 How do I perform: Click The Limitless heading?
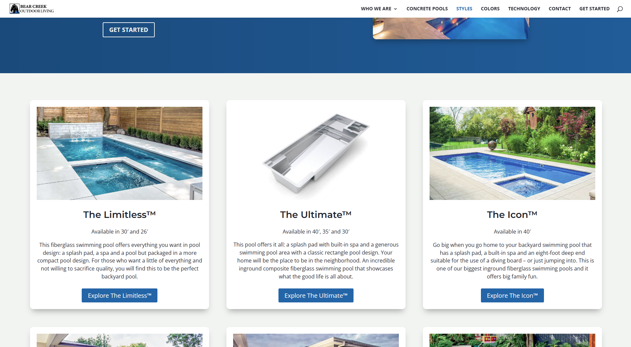click(119, 215)
